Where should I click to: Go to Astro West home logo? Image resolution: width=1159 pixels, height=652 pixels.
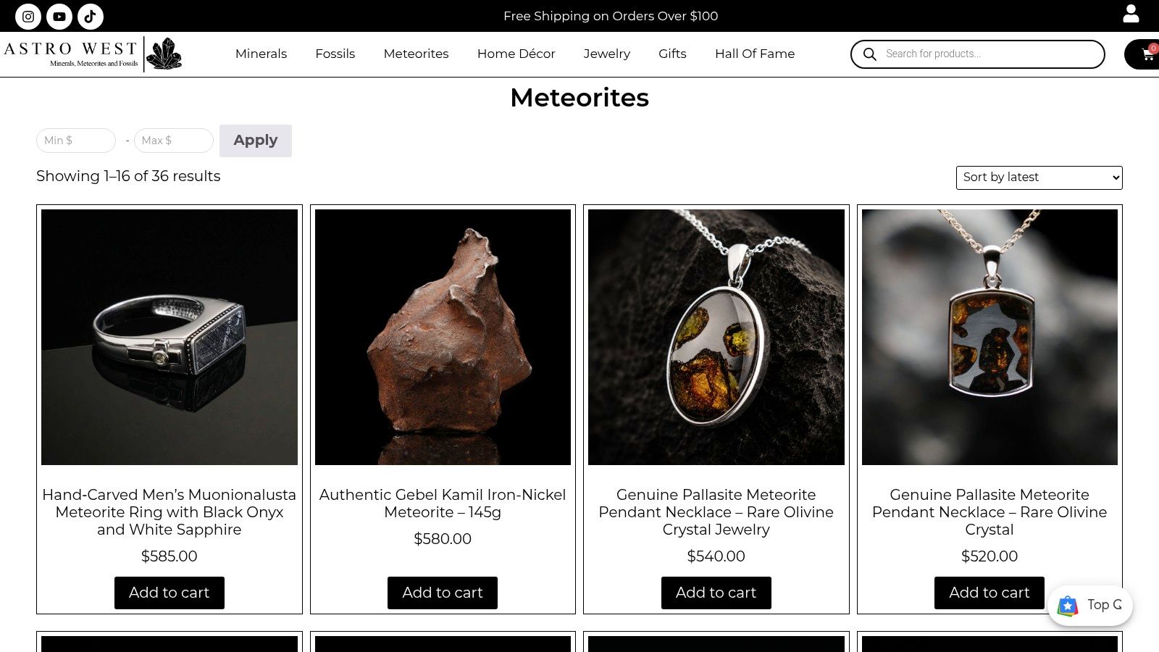pos(92,54)
